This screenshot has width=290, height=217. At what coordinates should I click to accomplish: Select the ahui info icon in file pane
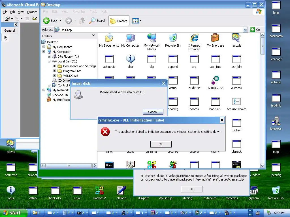point(130,62)
